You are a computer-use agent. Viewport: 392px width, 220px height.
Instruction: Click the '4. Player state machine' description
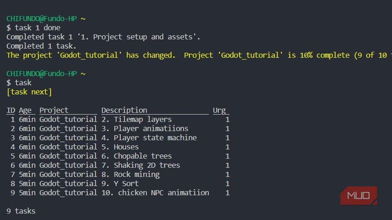[x=149, y=137]
